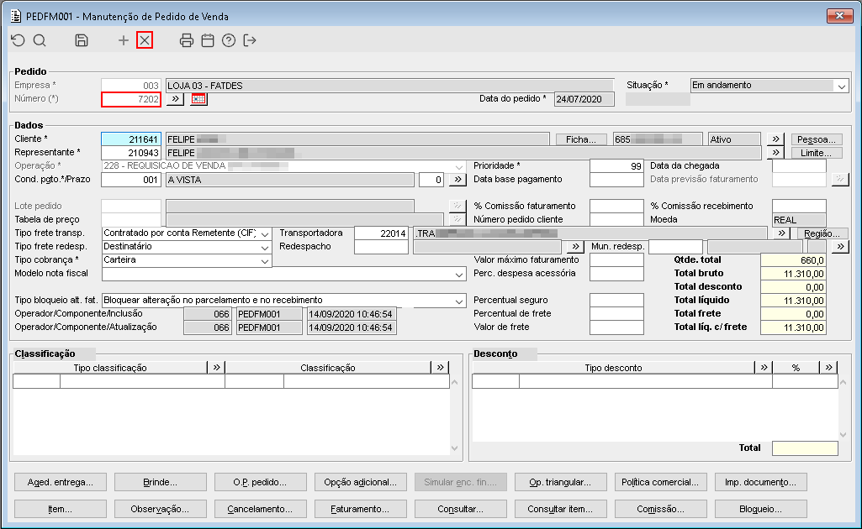Open Cancelamento... button

(x=261, y=509)
